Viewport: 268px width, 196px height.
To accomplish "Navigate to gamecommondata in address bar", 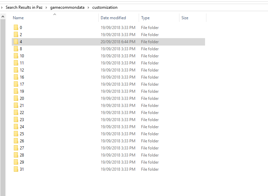I will (x=67, y=7).
